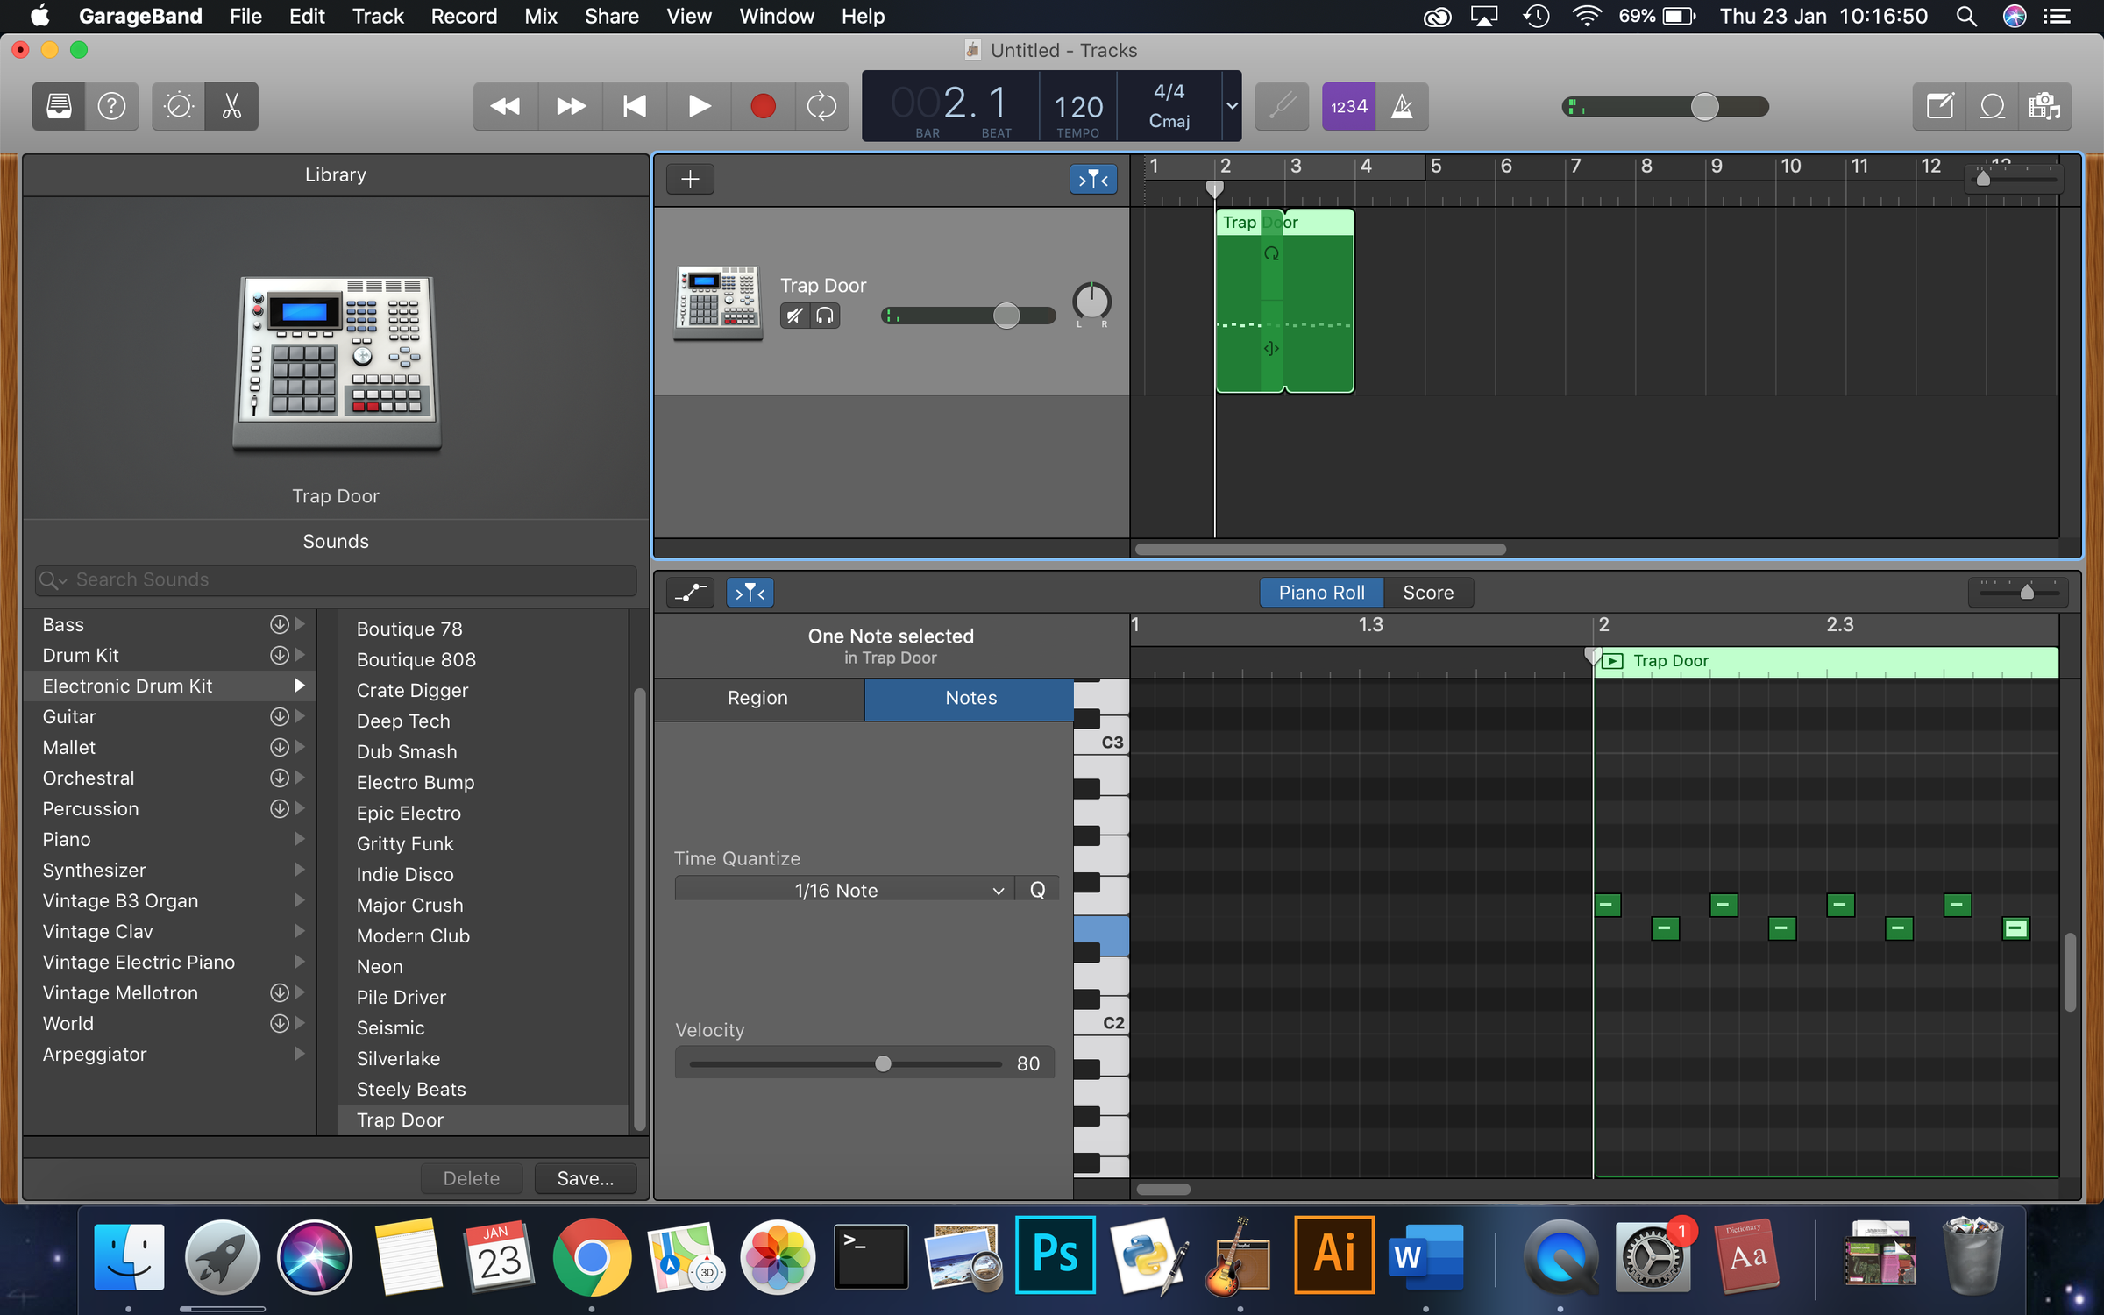Open the tuner
The image size is (2104, 1315).
pyautogui.click(x=1282, y=106)
